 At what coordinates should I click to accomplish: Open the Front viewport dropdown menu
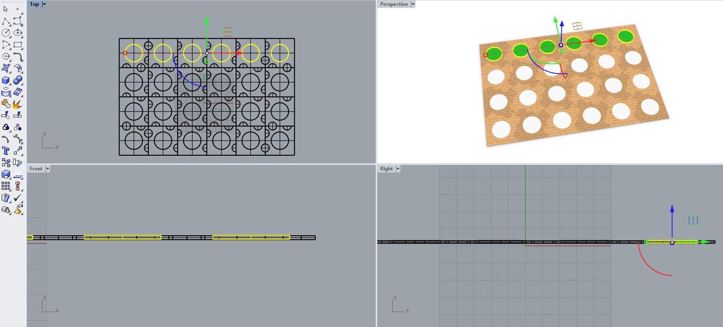click(48, 169)
